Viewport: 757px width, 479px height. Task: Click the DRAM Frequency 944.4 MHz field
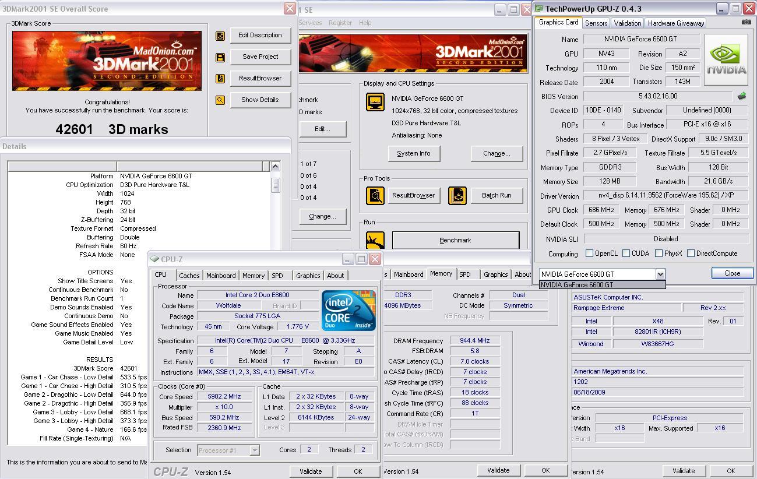tap(474, 340)
